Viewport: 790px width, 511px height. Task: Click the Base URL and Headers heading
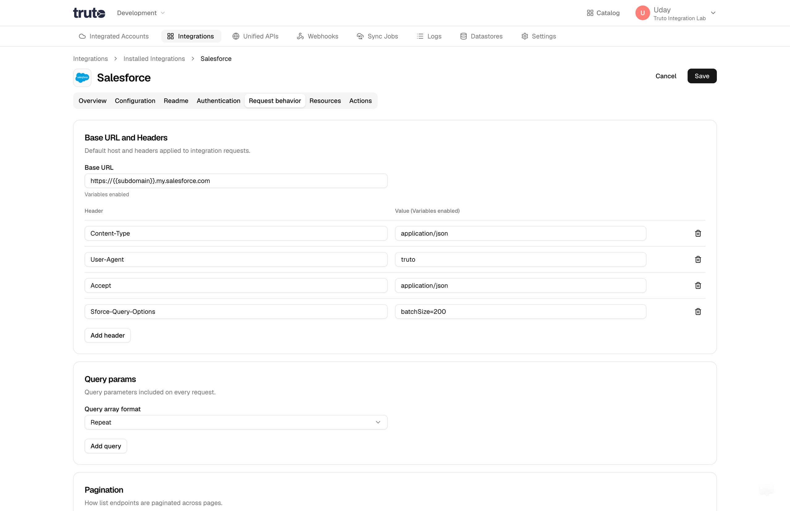point(126,138)
